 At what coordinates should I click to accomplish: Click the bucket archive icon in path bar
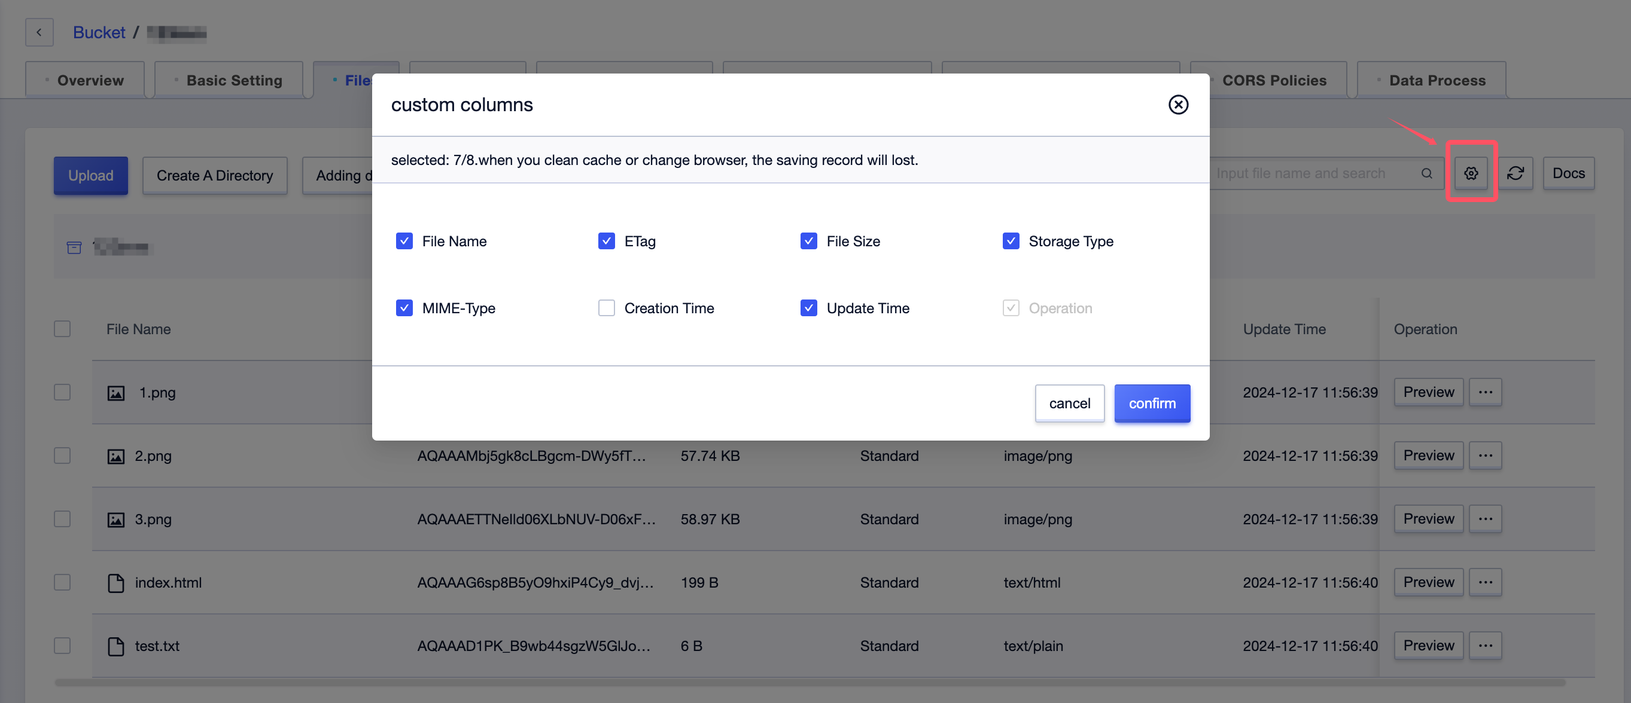[x=74, y=247]
